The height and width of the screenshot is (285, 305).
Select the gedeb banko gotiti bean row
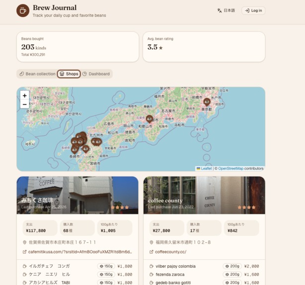coord(204,283)
